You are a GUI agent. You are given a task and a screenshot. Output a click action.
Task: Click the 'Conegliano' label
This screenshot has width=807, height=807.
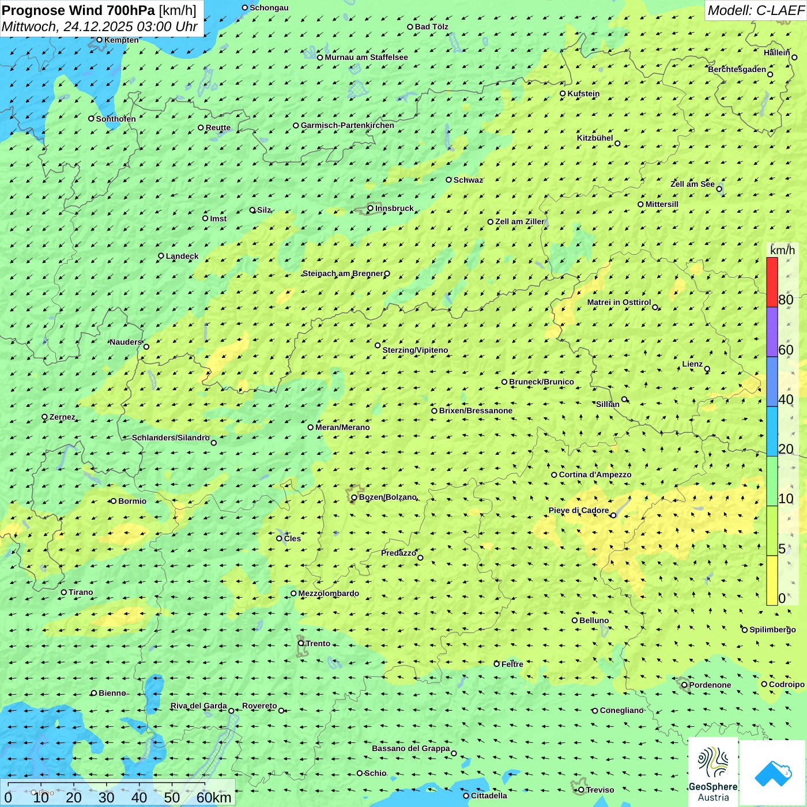coord(621,710)
